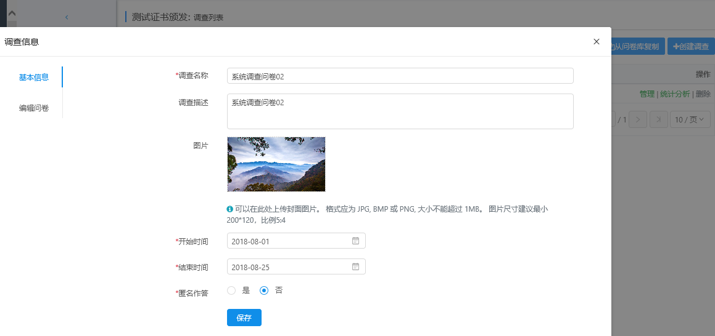Open the 统计分析 link
This screenshot has height=336, width=715.
click(675, 94)
